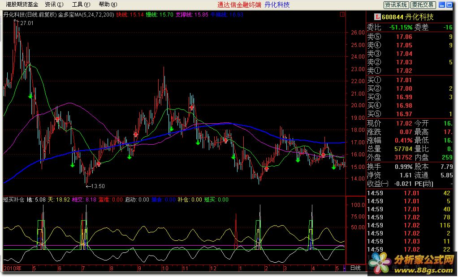This screenshot has height=277, width=458.
Task: Click the 外盘 31752 value
Action: click(x=403, y=157)
